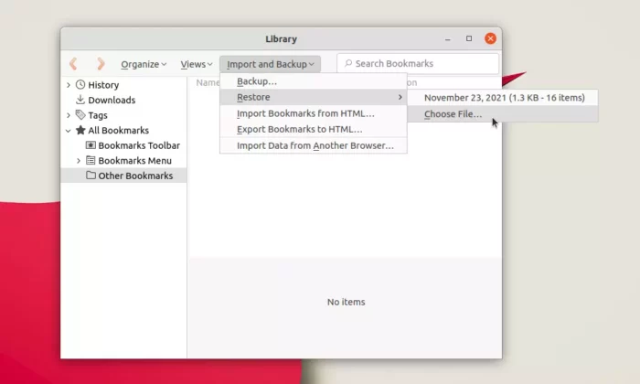640x384 pixels.
Task: Select Import Data from Another Browser…
Action: [x=314, y=145]
